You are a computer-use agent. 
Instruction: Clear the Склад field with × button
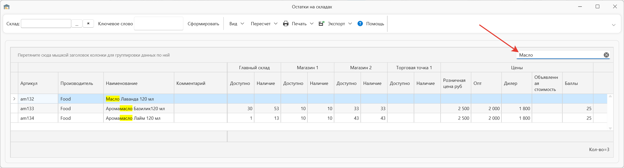(88, 23)
